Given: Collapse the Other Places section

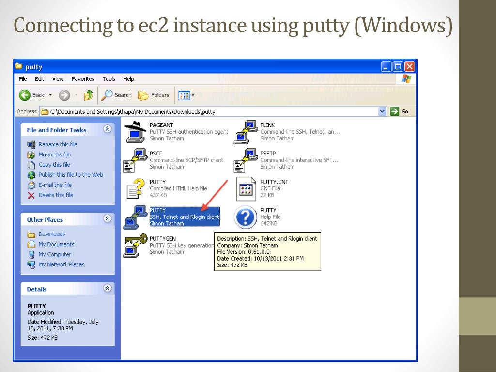Looking at the screenshot, I should point(107,218).
